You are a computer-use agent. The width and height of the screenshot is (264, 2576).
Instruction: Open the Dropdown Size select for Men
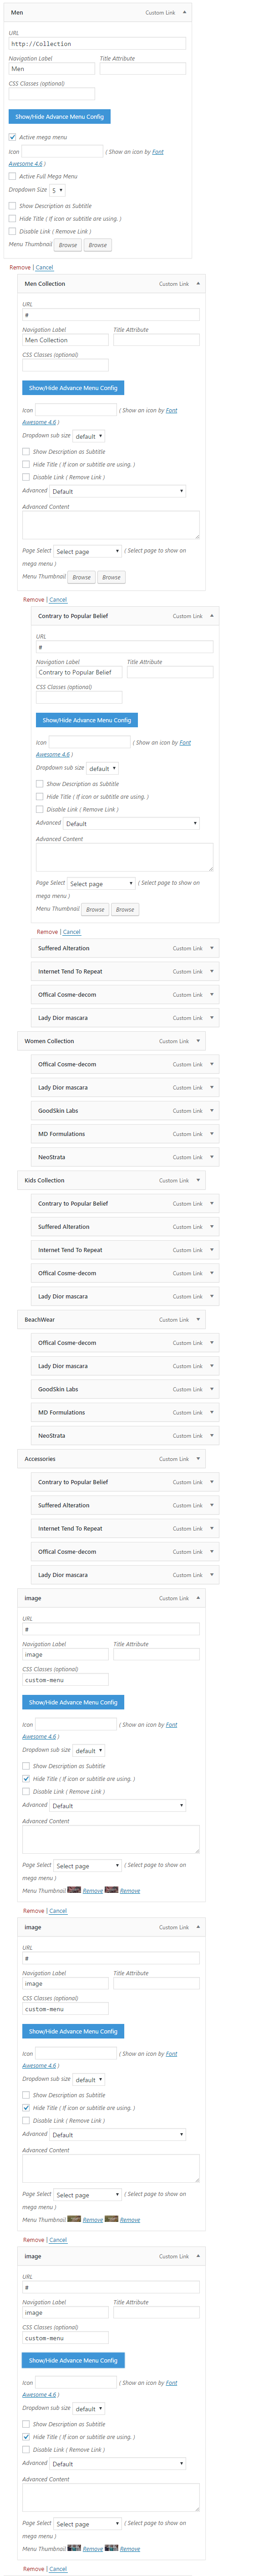pyautogui.click(x=58, y=190)
